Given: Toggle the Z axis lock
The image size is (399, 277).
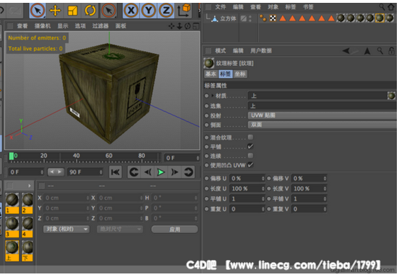Looking at the screenshot, I should tap(166, 11).
